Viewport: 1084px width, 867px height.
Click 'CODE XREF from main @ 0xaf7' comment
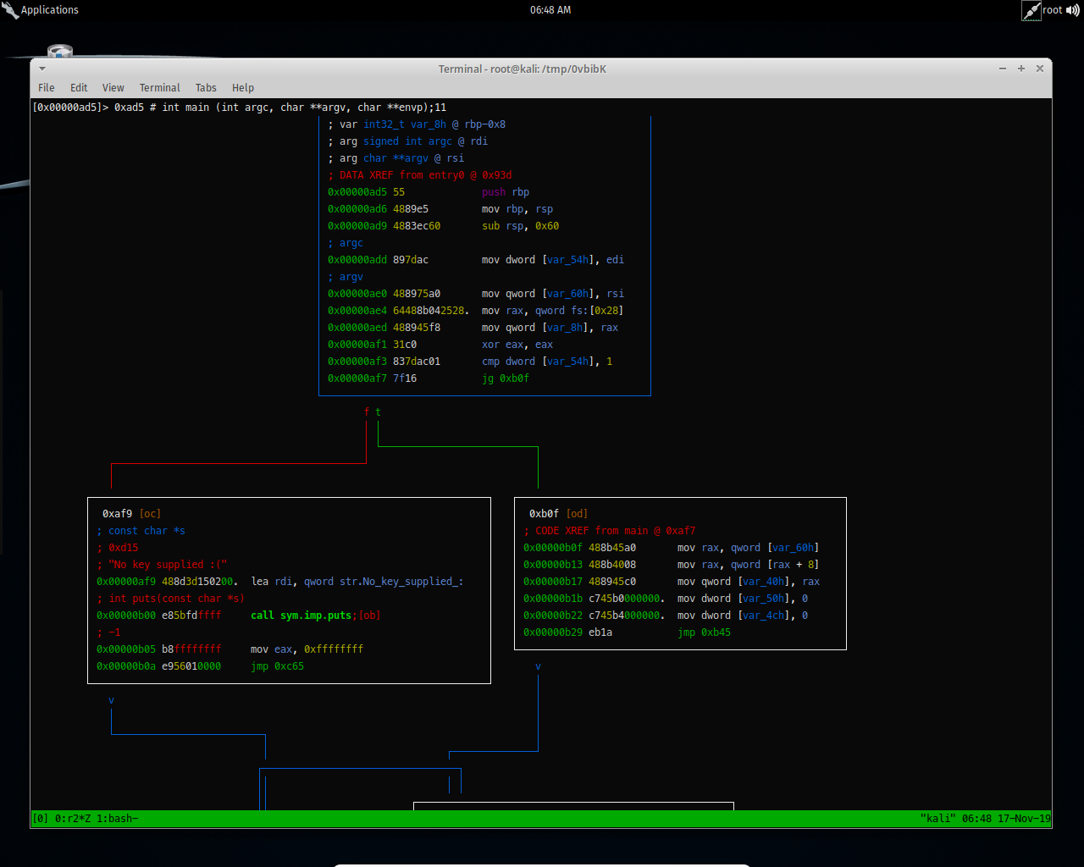coord(610,531)
